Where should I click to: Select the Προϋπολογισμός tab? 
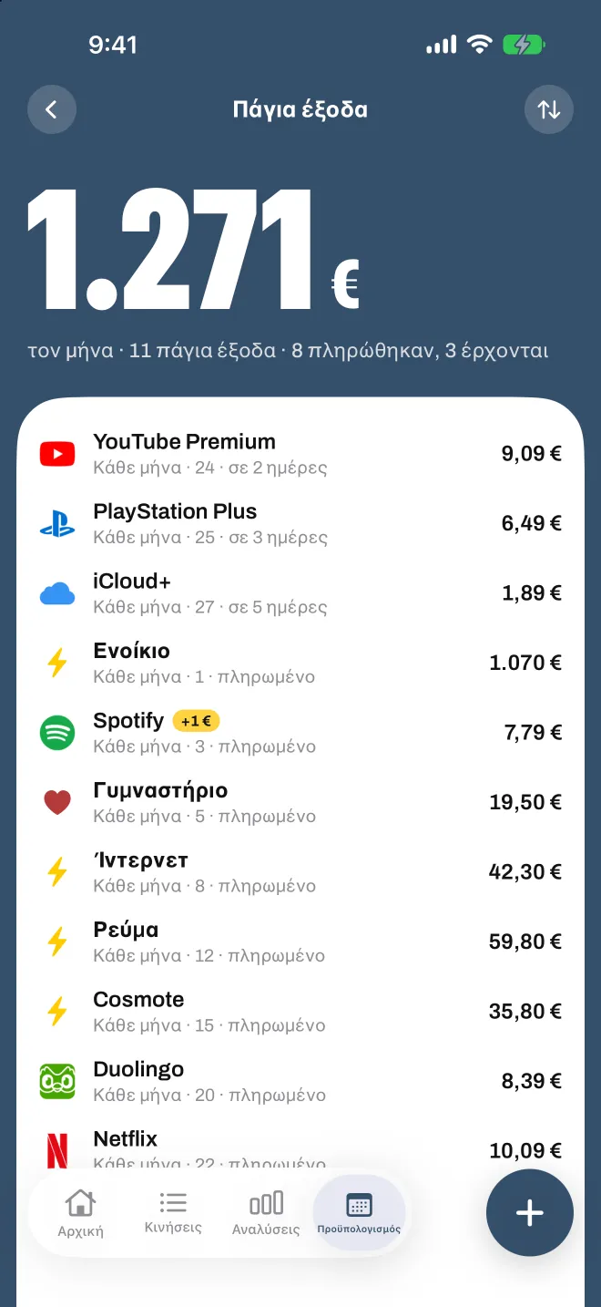click(x=359, y=1214)
